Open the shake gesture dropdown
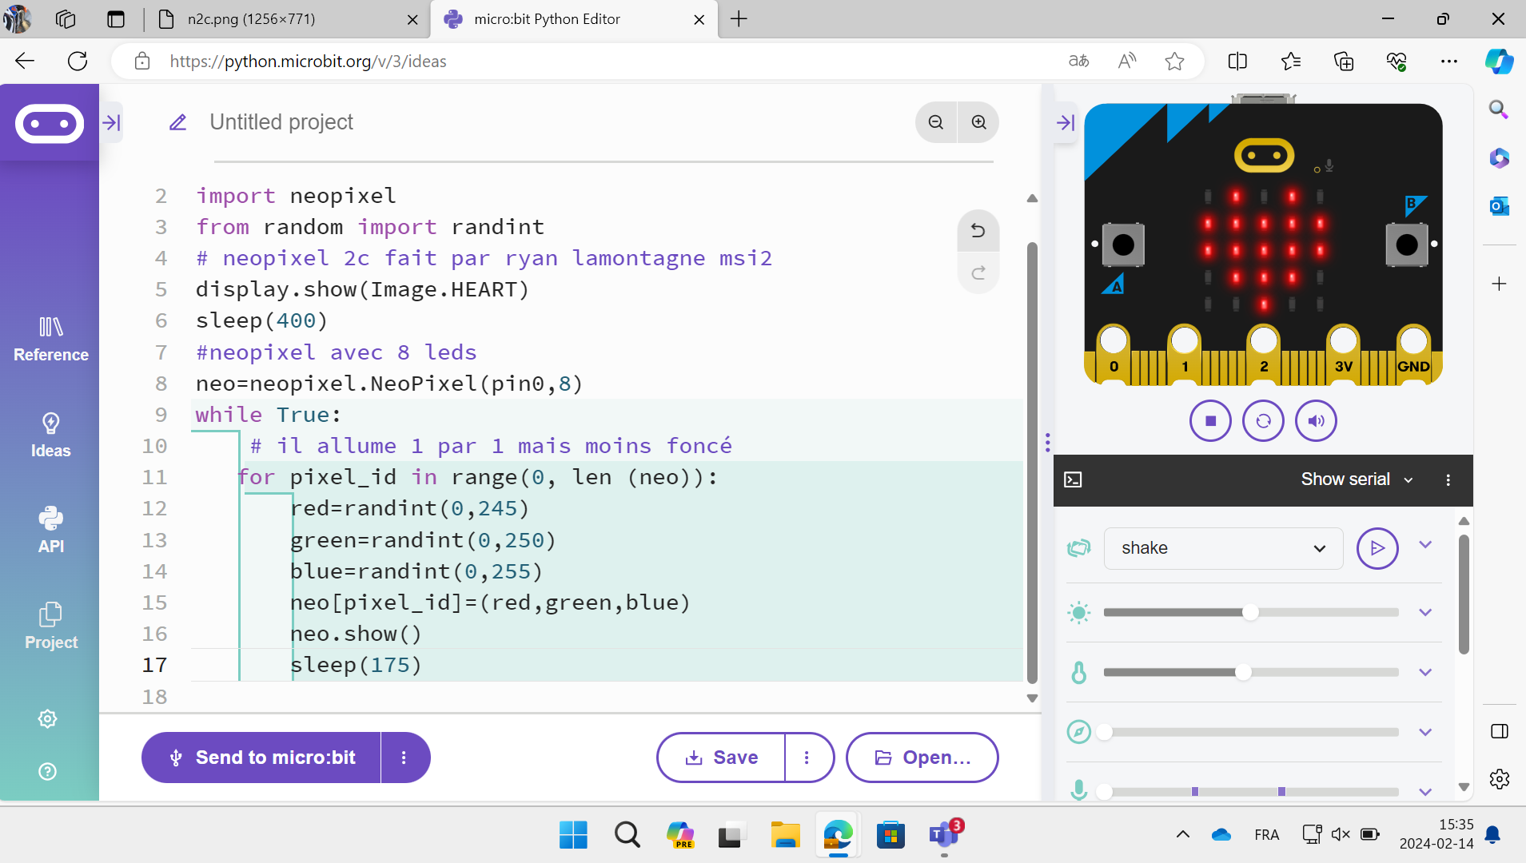 1223,548
